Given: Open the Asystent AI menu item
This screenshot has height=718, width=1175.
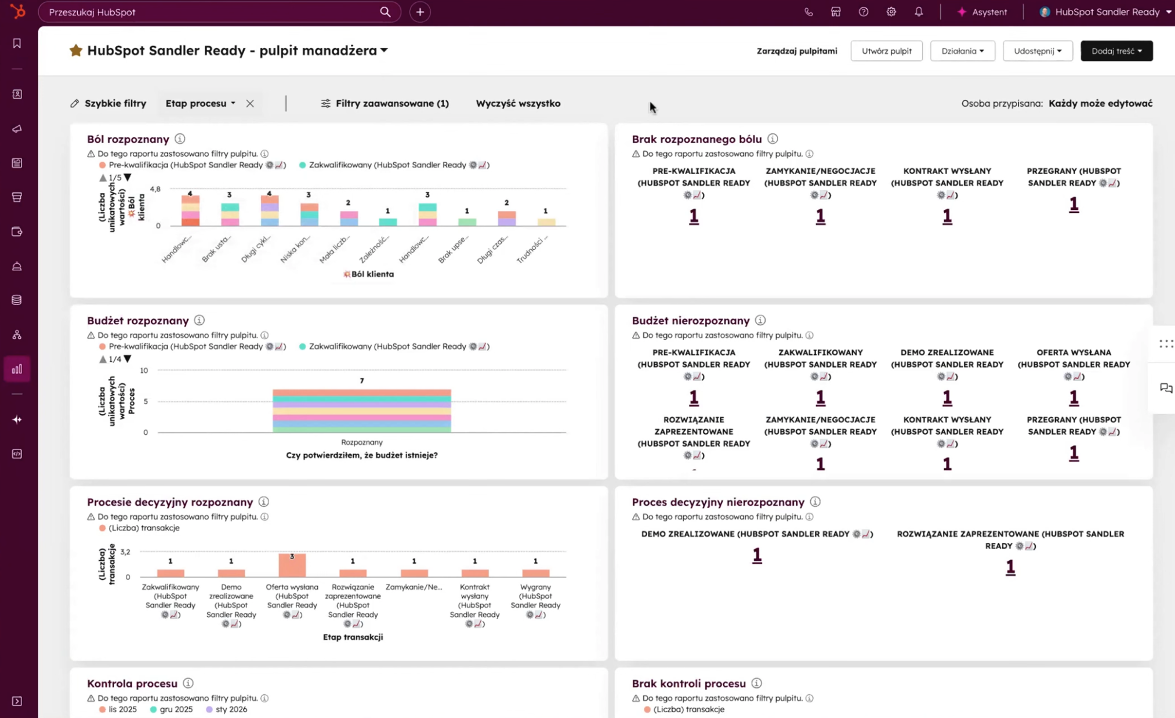Looking at the screenshot, I should click(982, 12).
